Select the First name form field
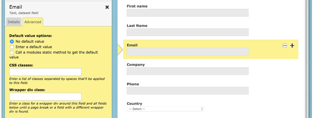 tap(188, 13)
